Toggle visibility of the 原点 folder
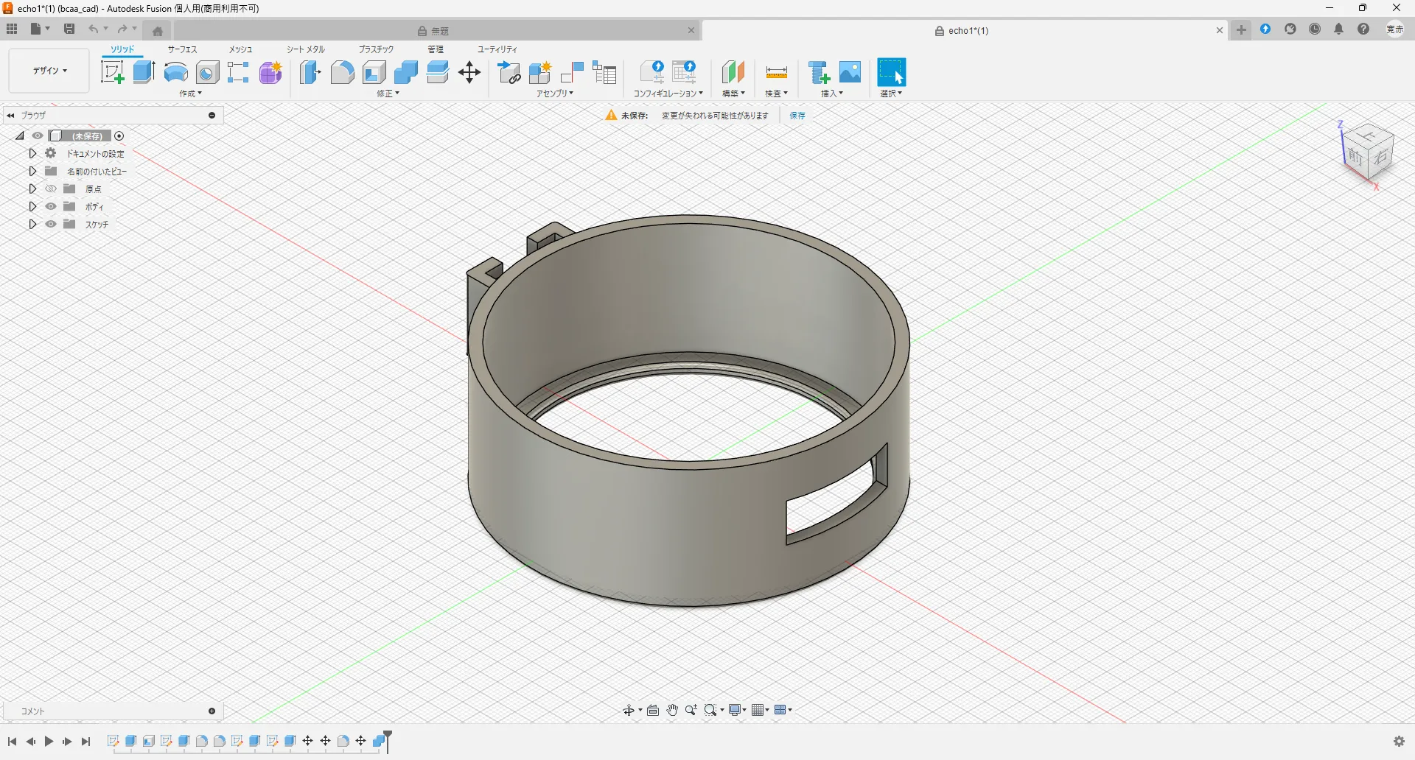The image size is (1415, 760). click(51, 189)
